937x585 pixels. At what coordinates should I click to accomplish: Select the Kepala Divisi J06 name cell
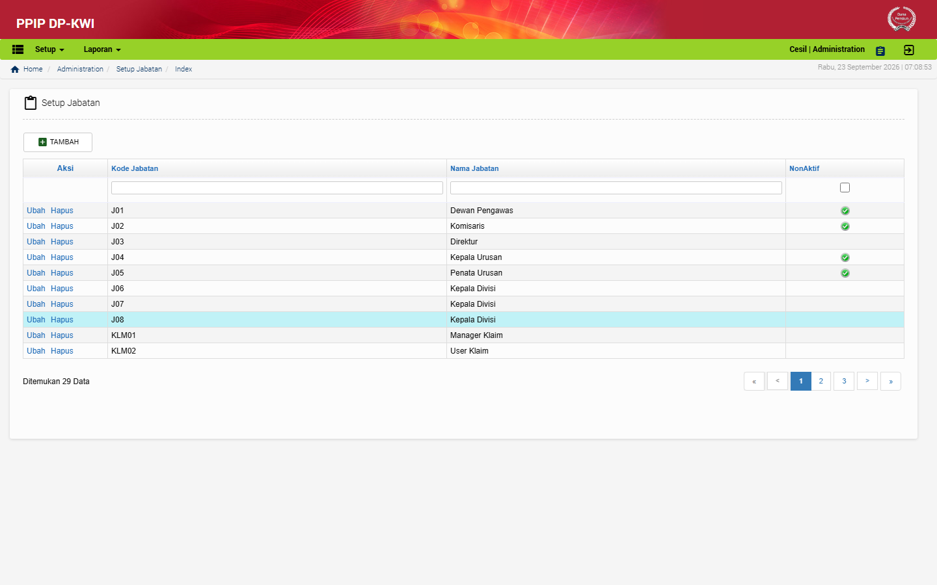pos(616,289)
